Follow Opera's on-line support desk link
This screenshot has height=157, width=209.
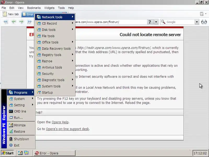point(67,129)
